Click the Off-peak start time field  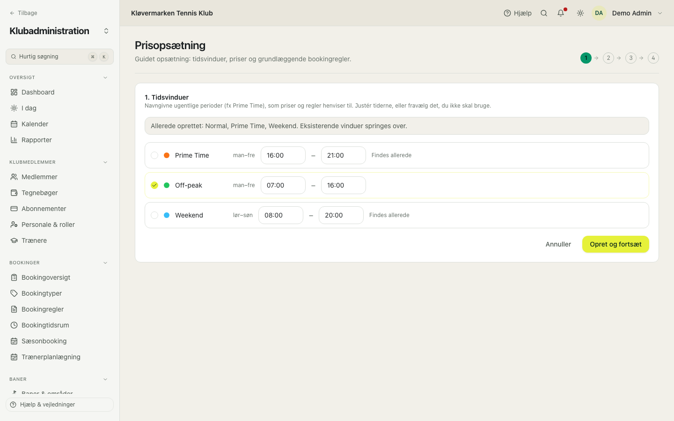(x=283, y=185)
